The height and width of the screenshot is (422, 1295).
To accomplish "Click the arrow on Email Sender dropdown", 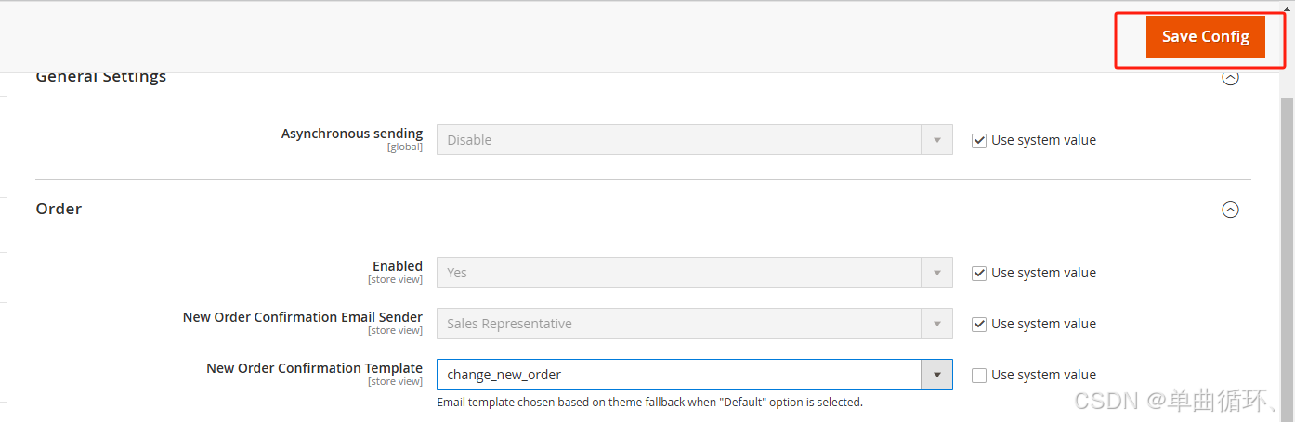I will pos(936,324).
